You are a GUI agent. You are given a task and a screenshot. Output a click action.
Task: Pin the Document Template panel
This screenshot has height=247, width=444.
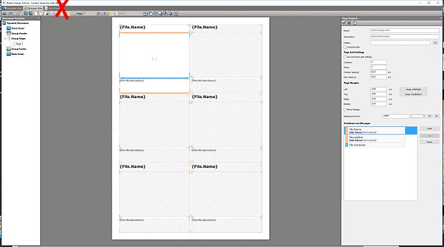[39, 18]
